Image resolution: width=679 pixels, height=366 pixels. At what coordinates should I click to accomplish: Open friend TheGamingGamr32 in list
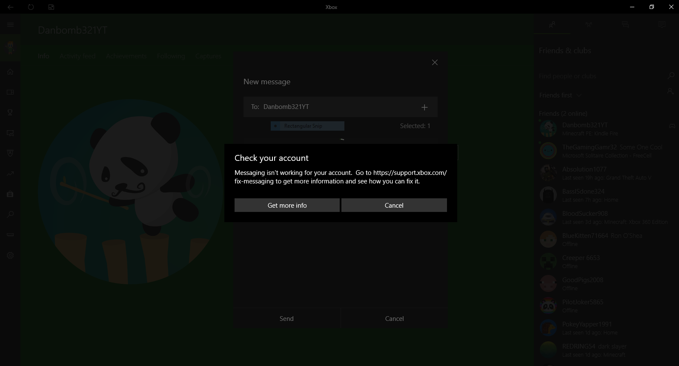tap(607, 151)
